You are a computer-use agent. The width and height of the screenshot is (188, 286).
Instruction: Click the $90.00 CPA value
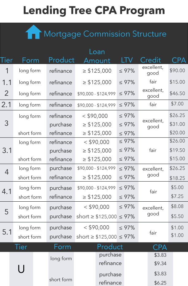(177, 70)
